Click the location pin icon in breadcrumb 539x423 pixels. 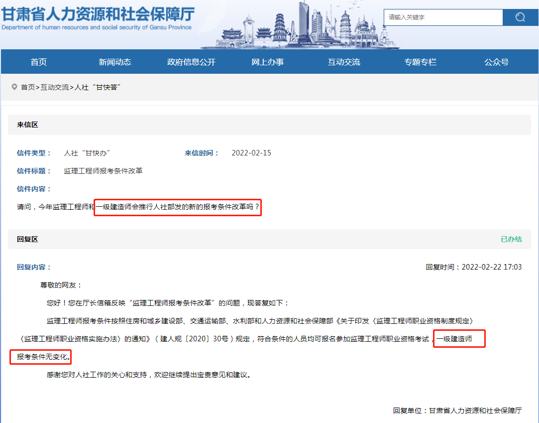14,87
